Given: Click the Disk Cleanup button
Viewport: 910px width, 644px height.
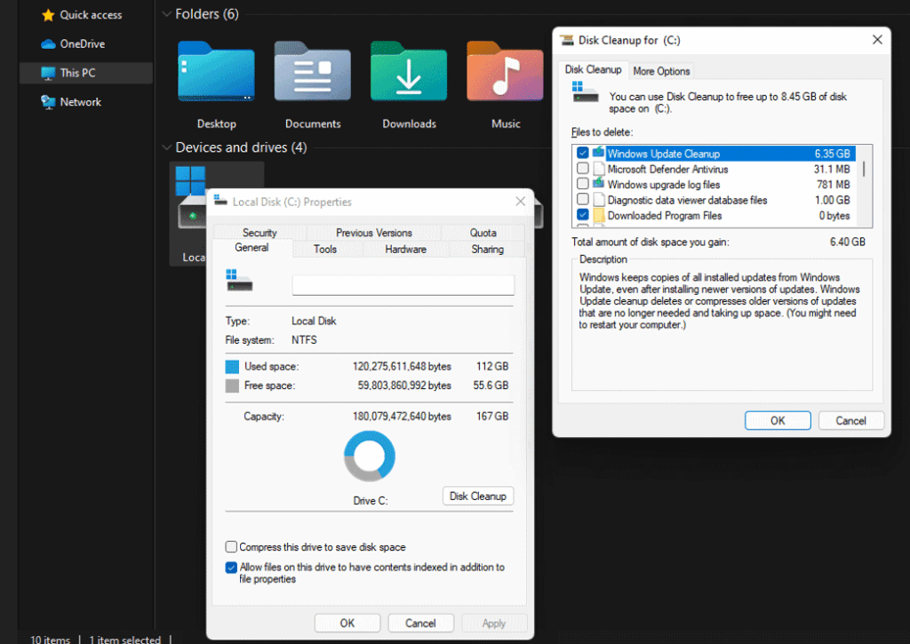Looking at the screenshot, I should coord(477,497).
